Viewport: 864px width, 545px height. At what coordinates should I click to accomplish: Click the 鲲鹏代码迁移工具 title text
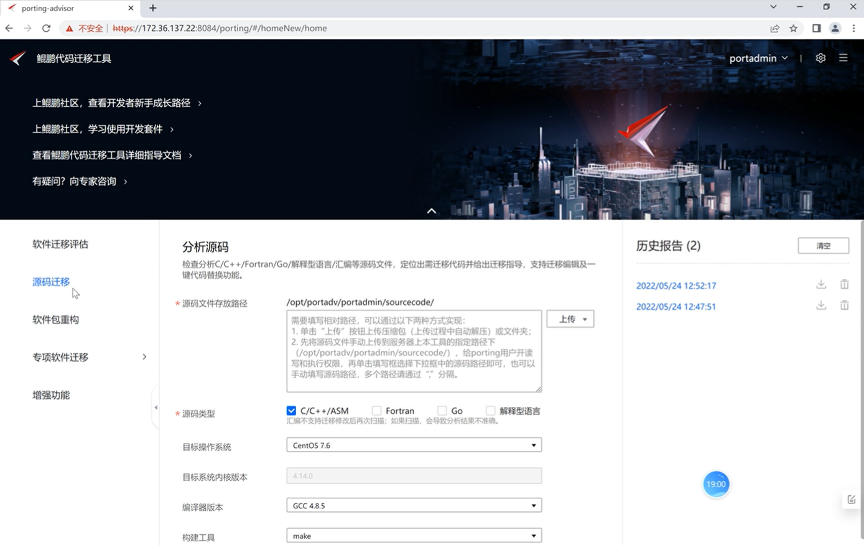pyautogui.click(x=74, y=58)
